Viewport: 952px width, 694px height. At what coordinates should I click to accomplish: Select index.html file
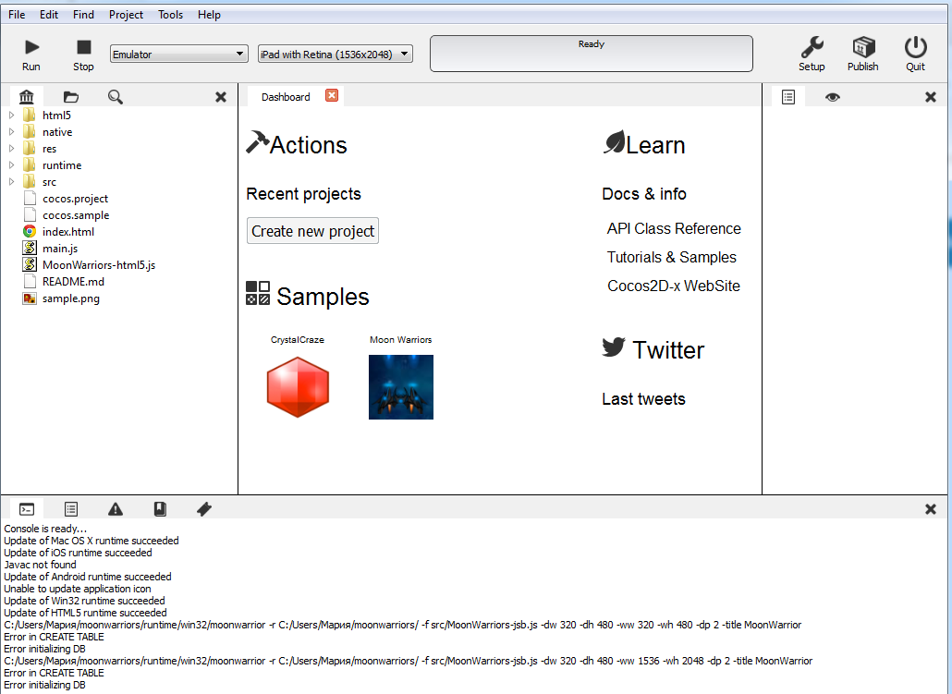pos(68,231)
